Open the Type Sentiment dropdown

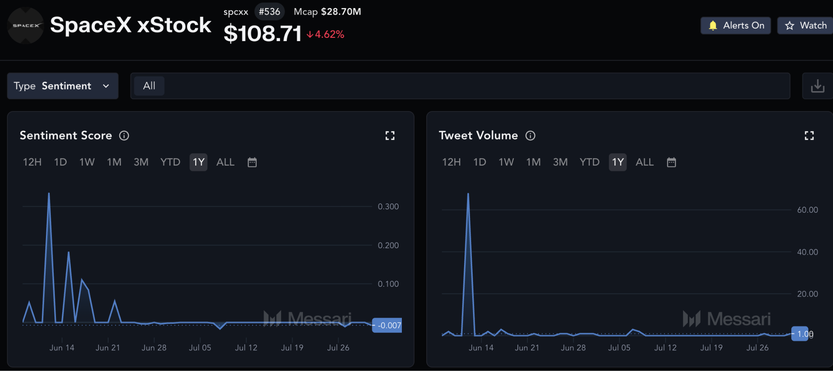point(63,86)
